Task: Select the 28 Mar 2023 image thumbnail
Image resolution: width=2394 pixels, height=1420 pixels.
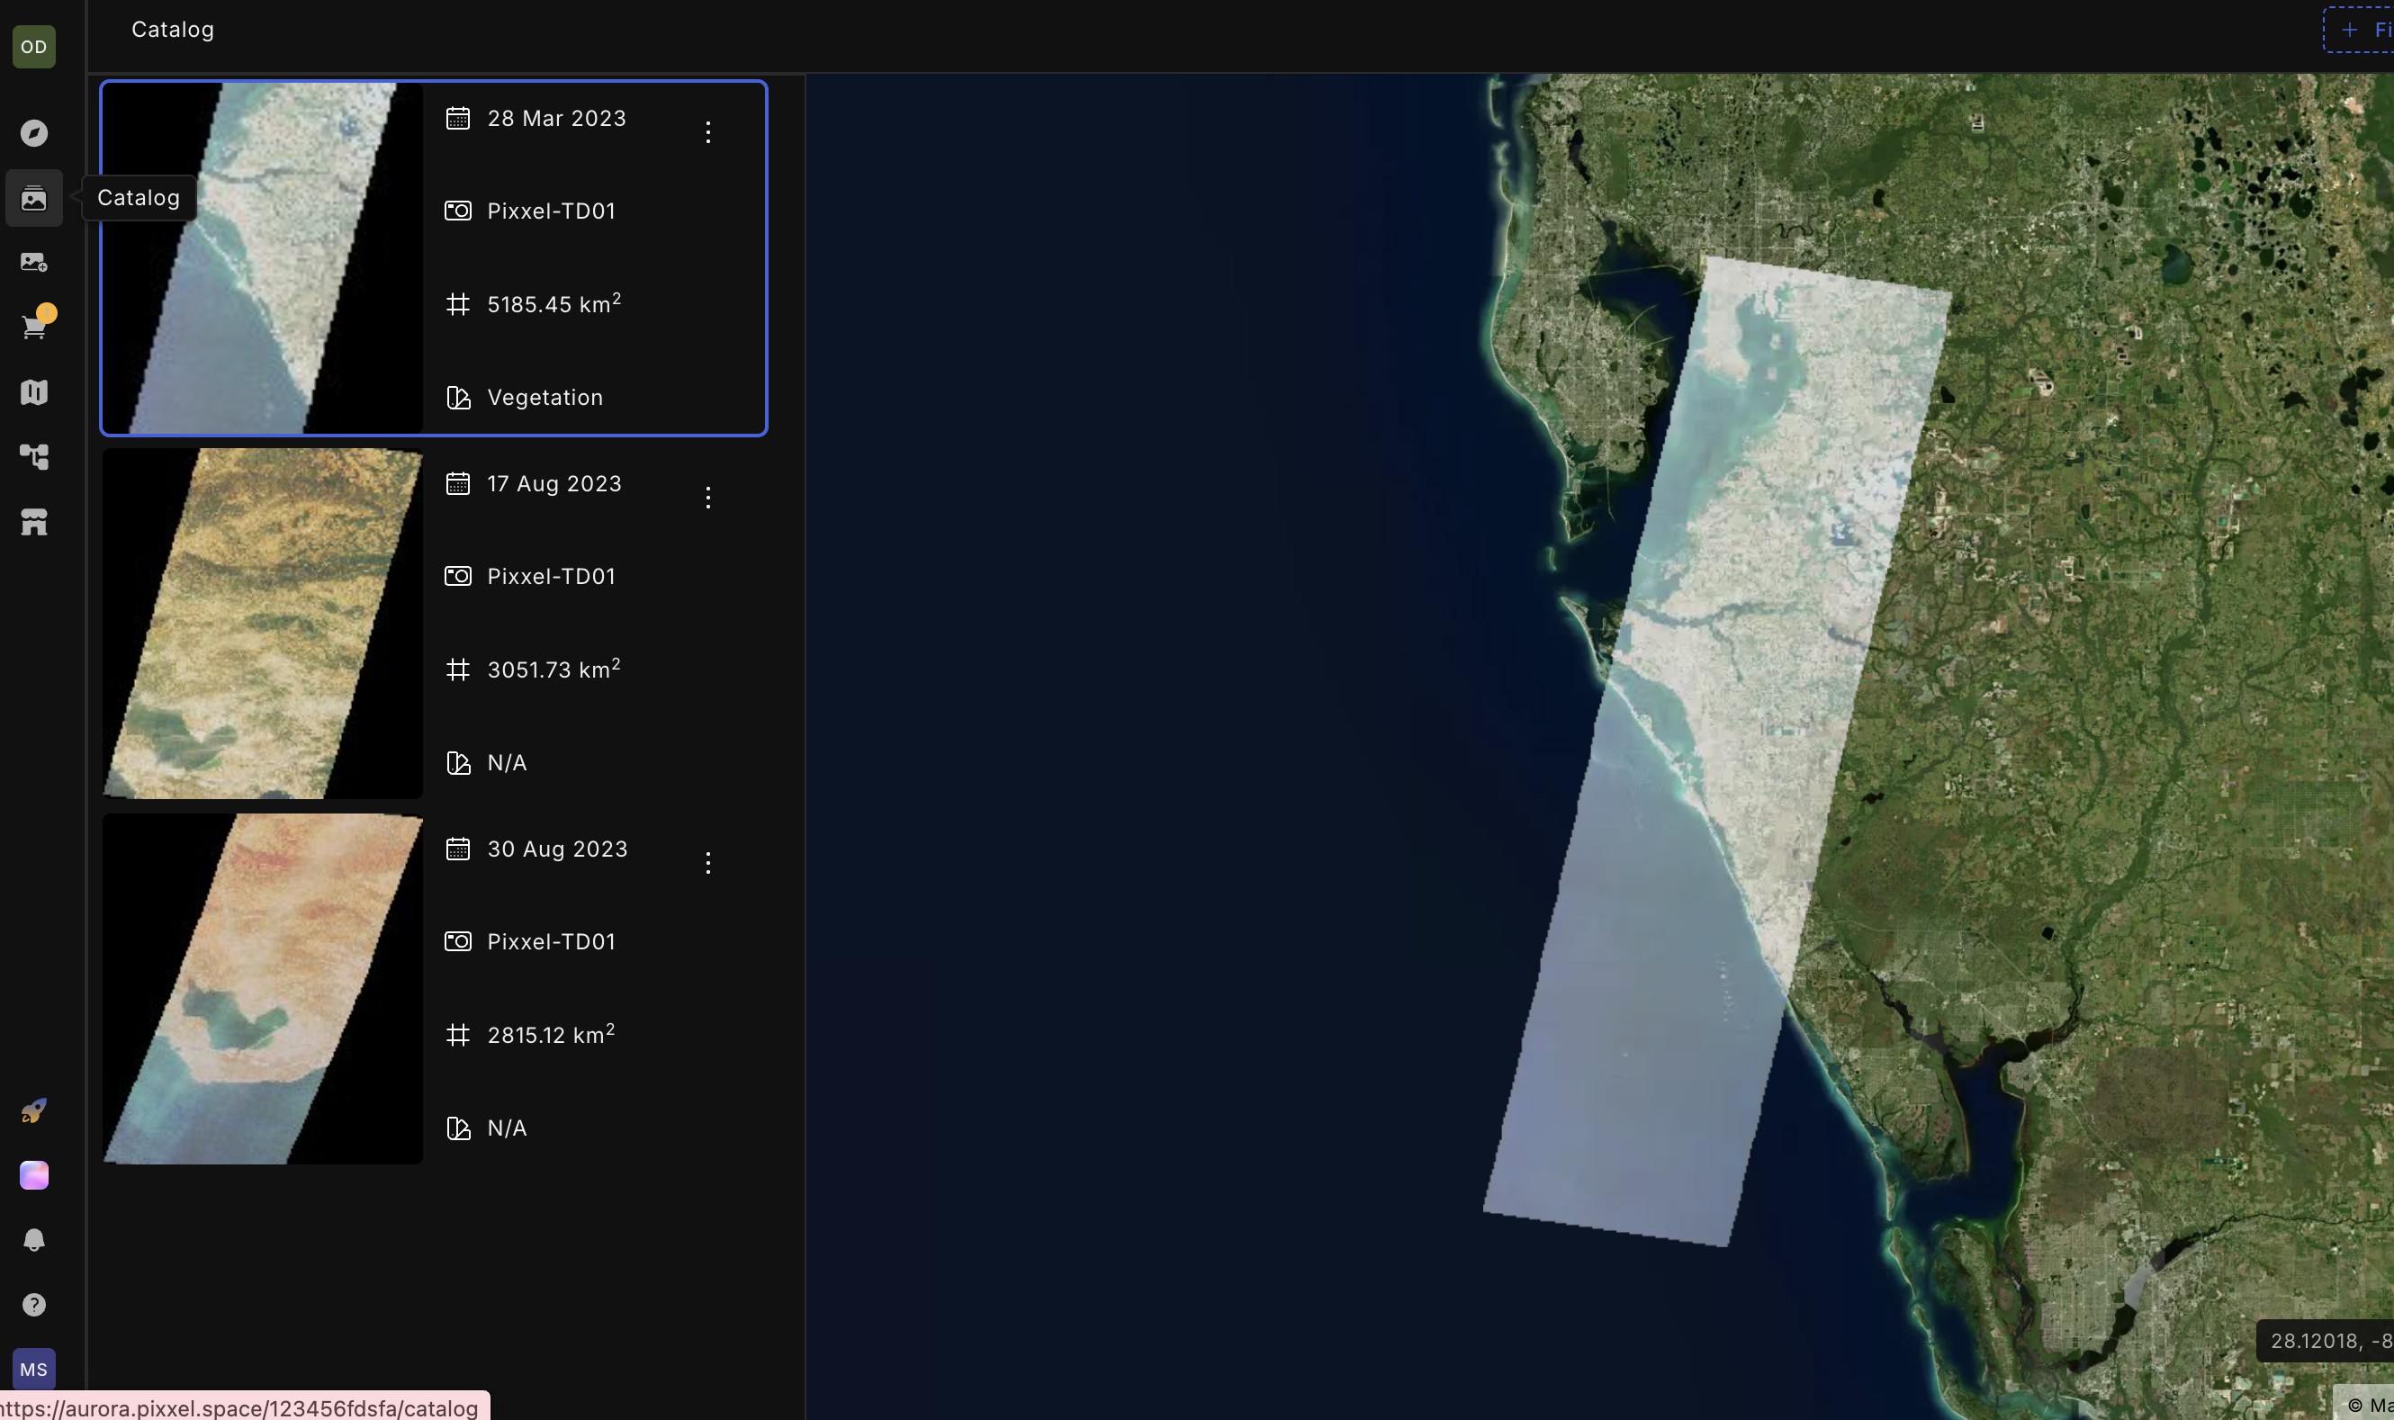Action: (x=263, y=258)
